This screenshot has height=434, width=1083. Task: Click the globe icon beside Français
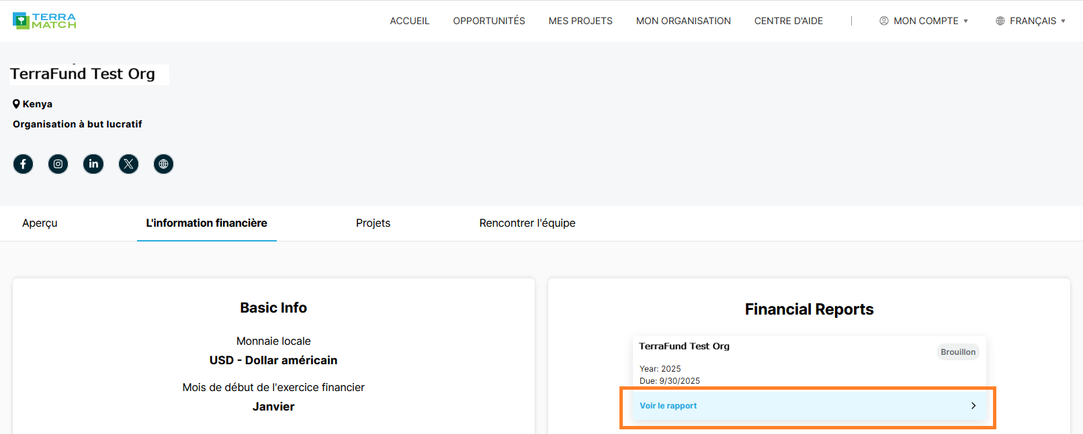(x=1000, y=21)
